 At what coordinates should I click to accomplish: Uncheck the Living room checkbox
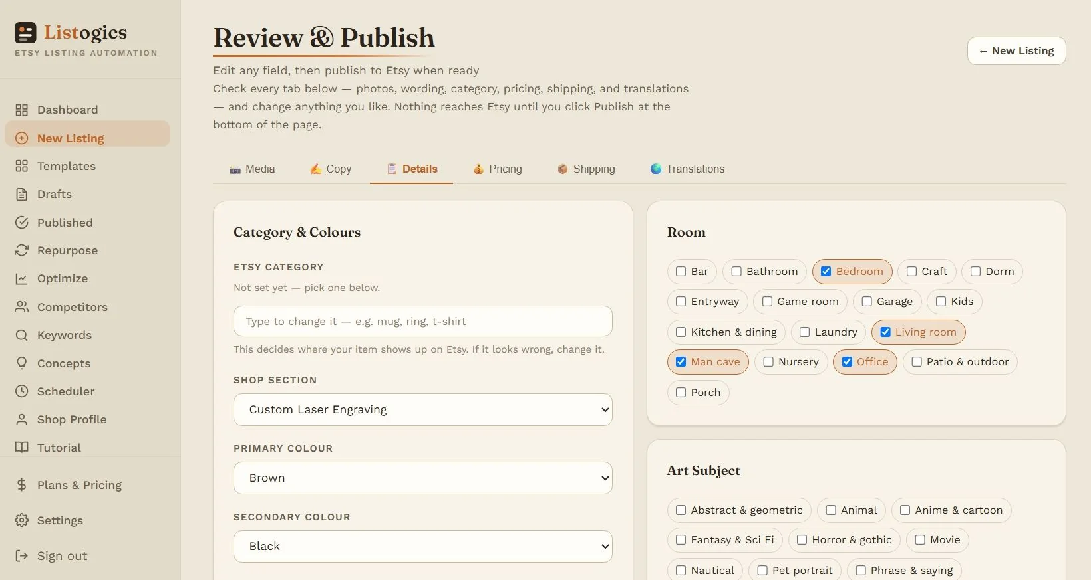tap(885, 332)
